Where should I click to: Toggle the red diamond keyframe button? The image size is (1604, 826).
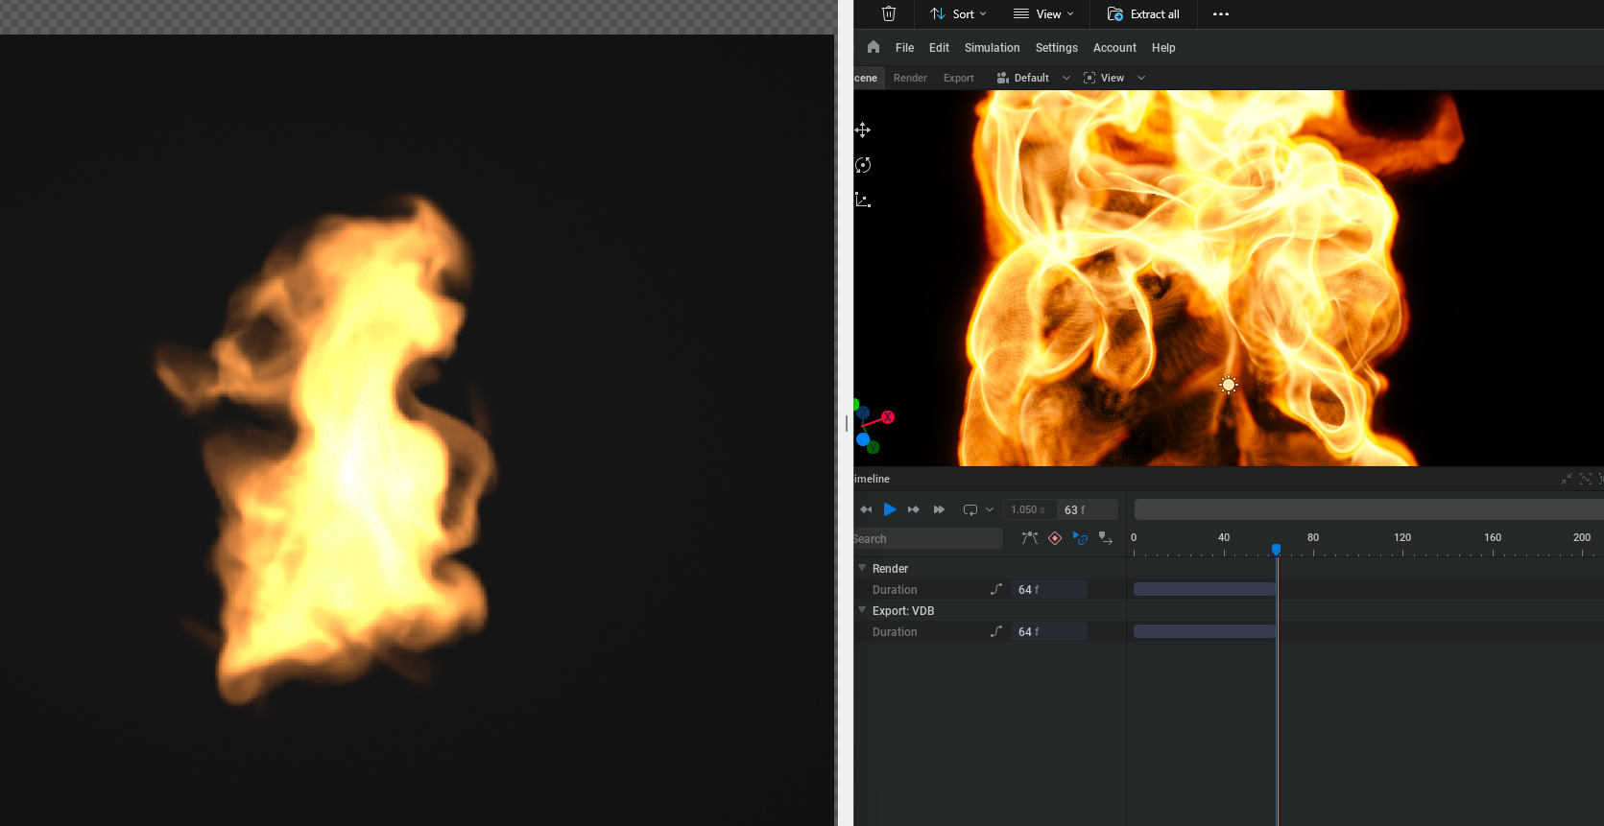tap(1055, 538)
